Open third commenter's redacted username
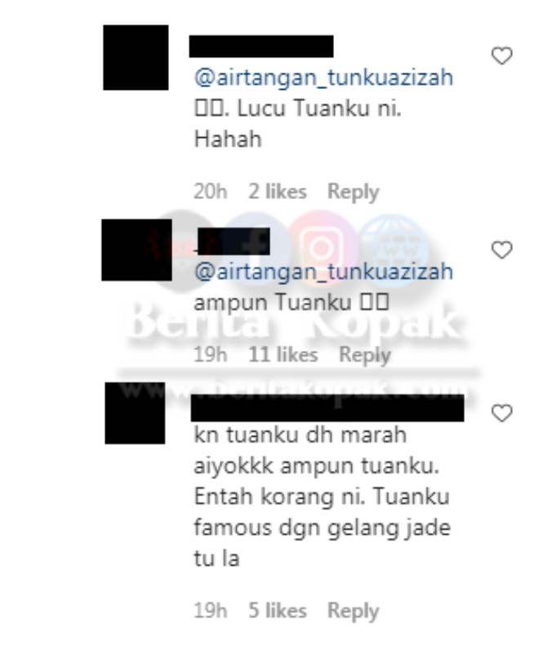 pyautogui.click(x=328, y=407)
